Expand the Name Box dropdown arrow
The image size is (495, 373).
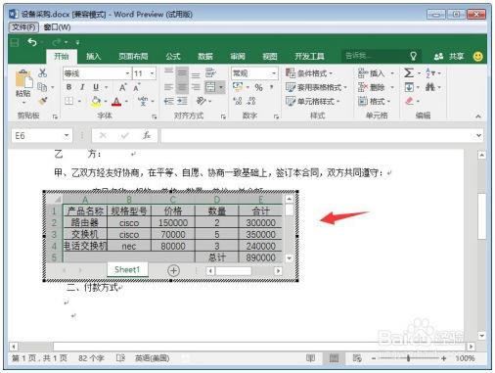pyautogui.click(x=67, y=135)
